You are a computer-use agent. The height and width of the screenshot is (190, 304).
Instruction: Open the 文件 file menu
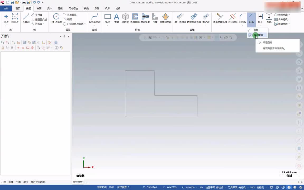pyautogui.click(x=6, y=8)
